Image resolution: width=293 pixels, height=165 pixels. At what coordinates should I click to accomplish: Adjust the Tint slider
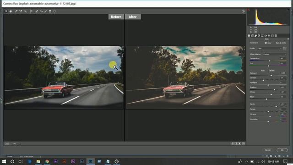(268, 66)
